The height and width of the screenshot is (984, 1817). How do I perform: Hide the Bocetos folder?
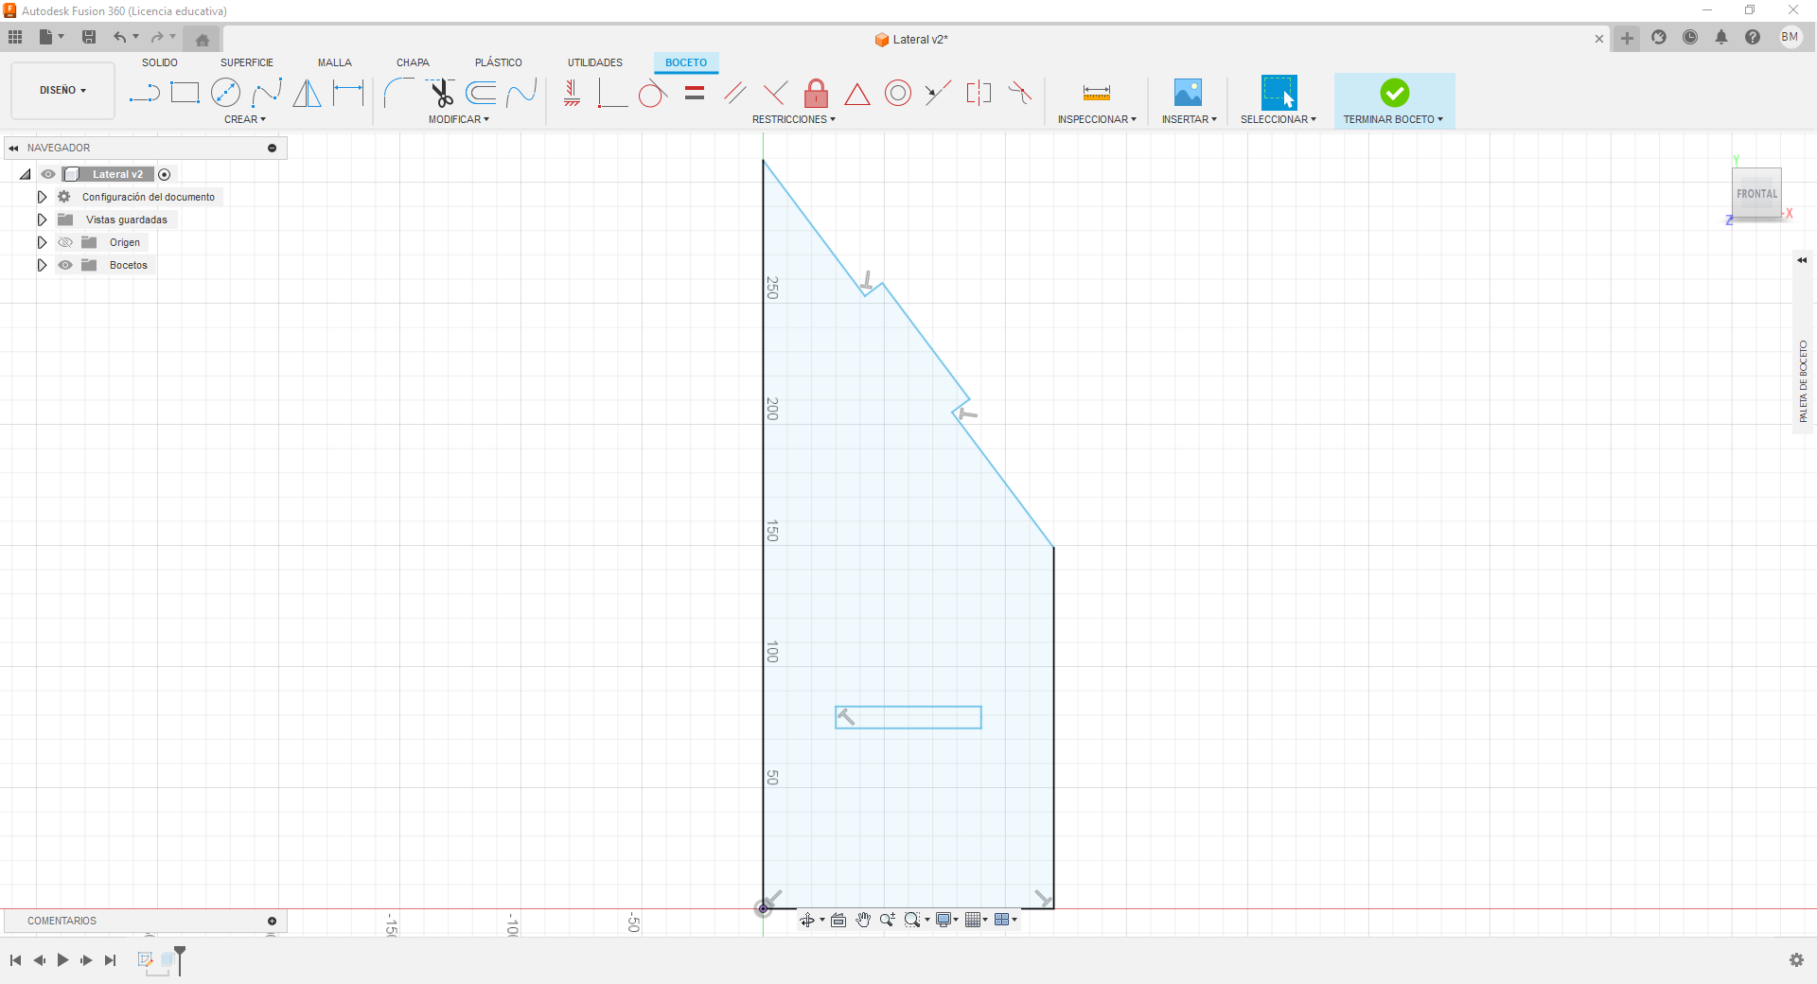65,265
